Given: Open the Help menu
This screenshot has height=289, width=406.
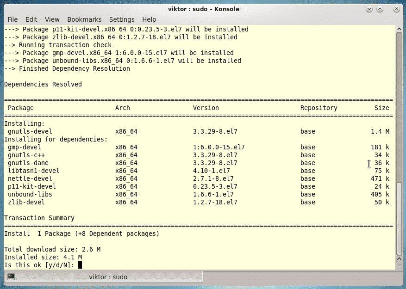Looking at the screenshot, I should (x=149, y=19).
